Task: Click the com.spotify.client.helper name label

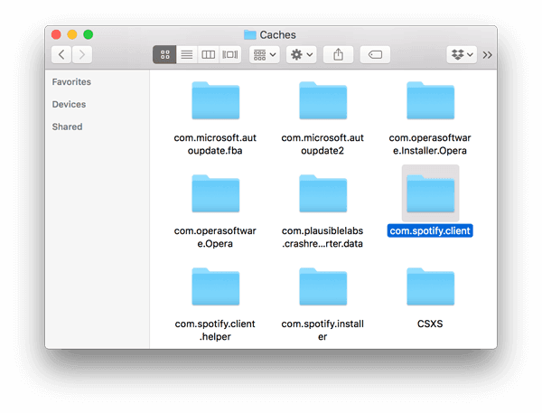Action: [215, 331]
